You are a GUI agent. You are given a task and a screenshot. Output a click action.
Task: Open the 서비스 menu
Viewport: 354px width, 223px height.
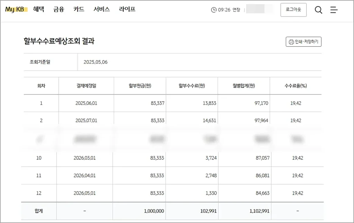pyautogui.click(x=102, y=9)
